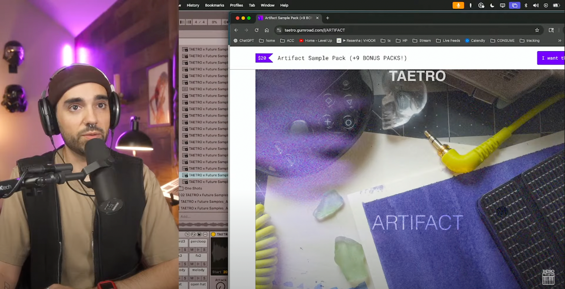Bookmark this page with the star icon

coord(537,30)
